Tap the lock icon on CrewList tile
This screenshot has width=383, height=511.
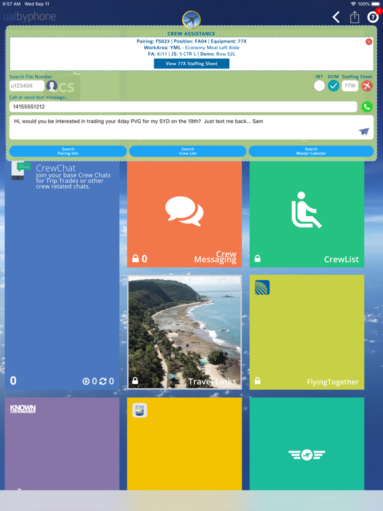(257, 259)
